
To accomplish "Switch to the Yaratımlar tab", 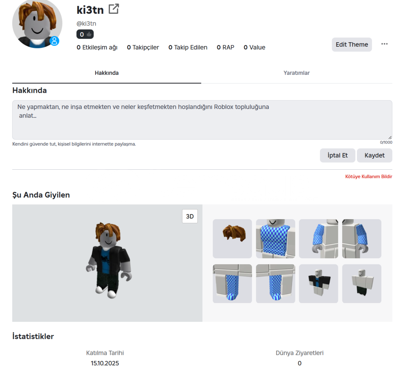I will (296, 73).
